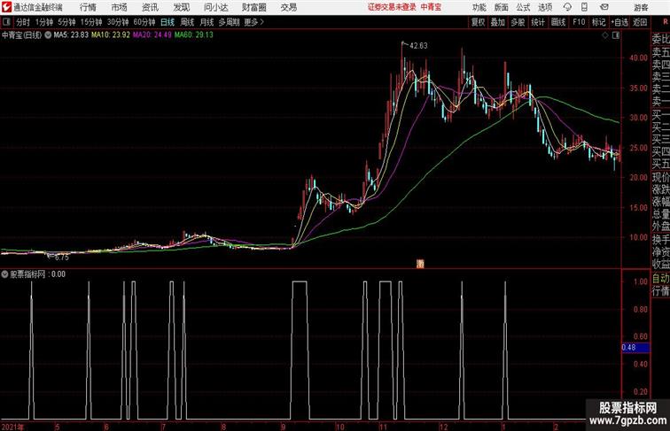670x431 pixels.
Task: Toggle the right info panel icon above the chart
Action: click(616, 35)
